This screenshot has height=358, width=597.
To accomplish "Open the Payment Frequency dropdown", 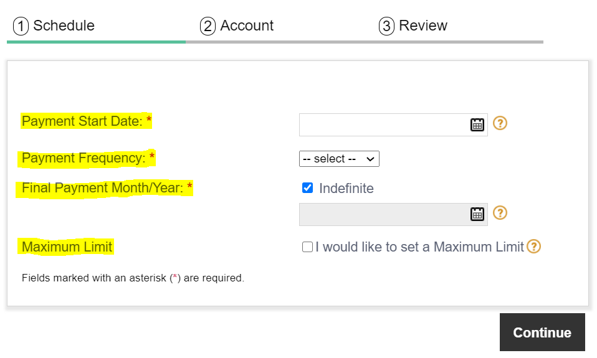I will pyautogui.click(x=339, y=159).
